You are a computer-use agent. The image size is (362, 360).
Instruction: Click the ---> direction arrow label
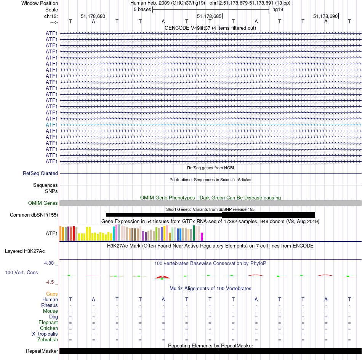pyautogui.click(x=54, y=22)
